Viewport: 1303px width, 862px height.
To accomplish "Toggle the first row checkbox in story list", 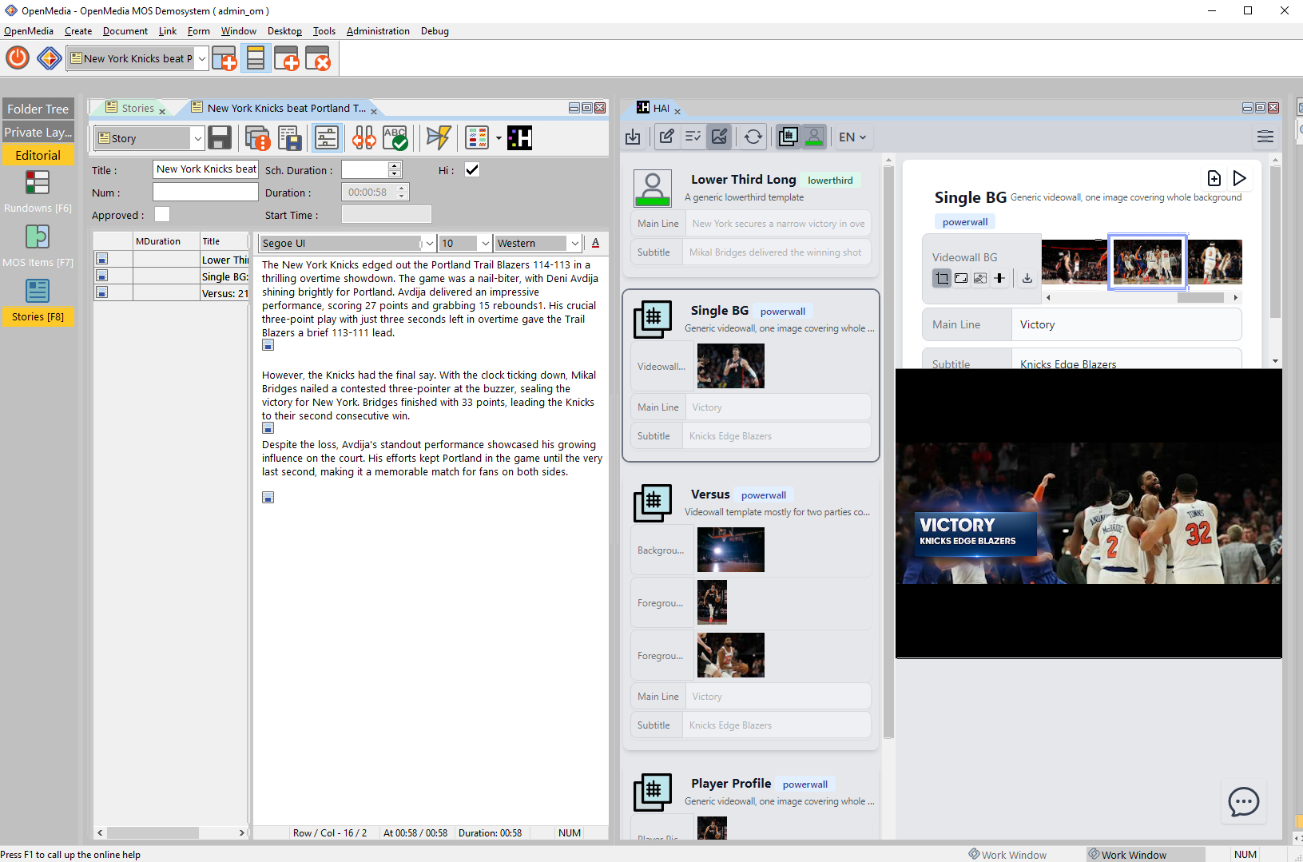I will [x=101, y=259].
